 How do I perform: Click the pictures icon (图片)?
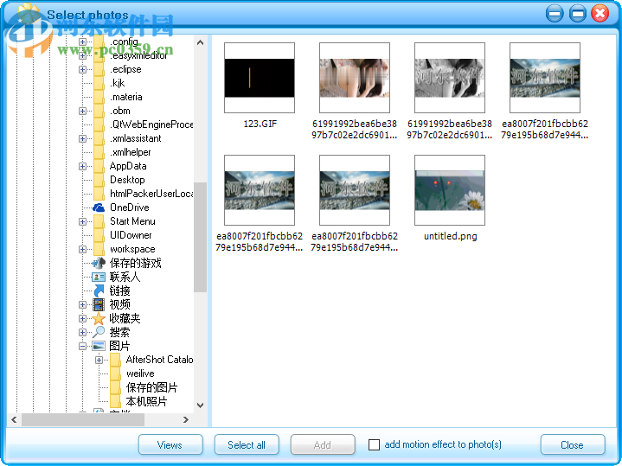(x=99, y=346)
